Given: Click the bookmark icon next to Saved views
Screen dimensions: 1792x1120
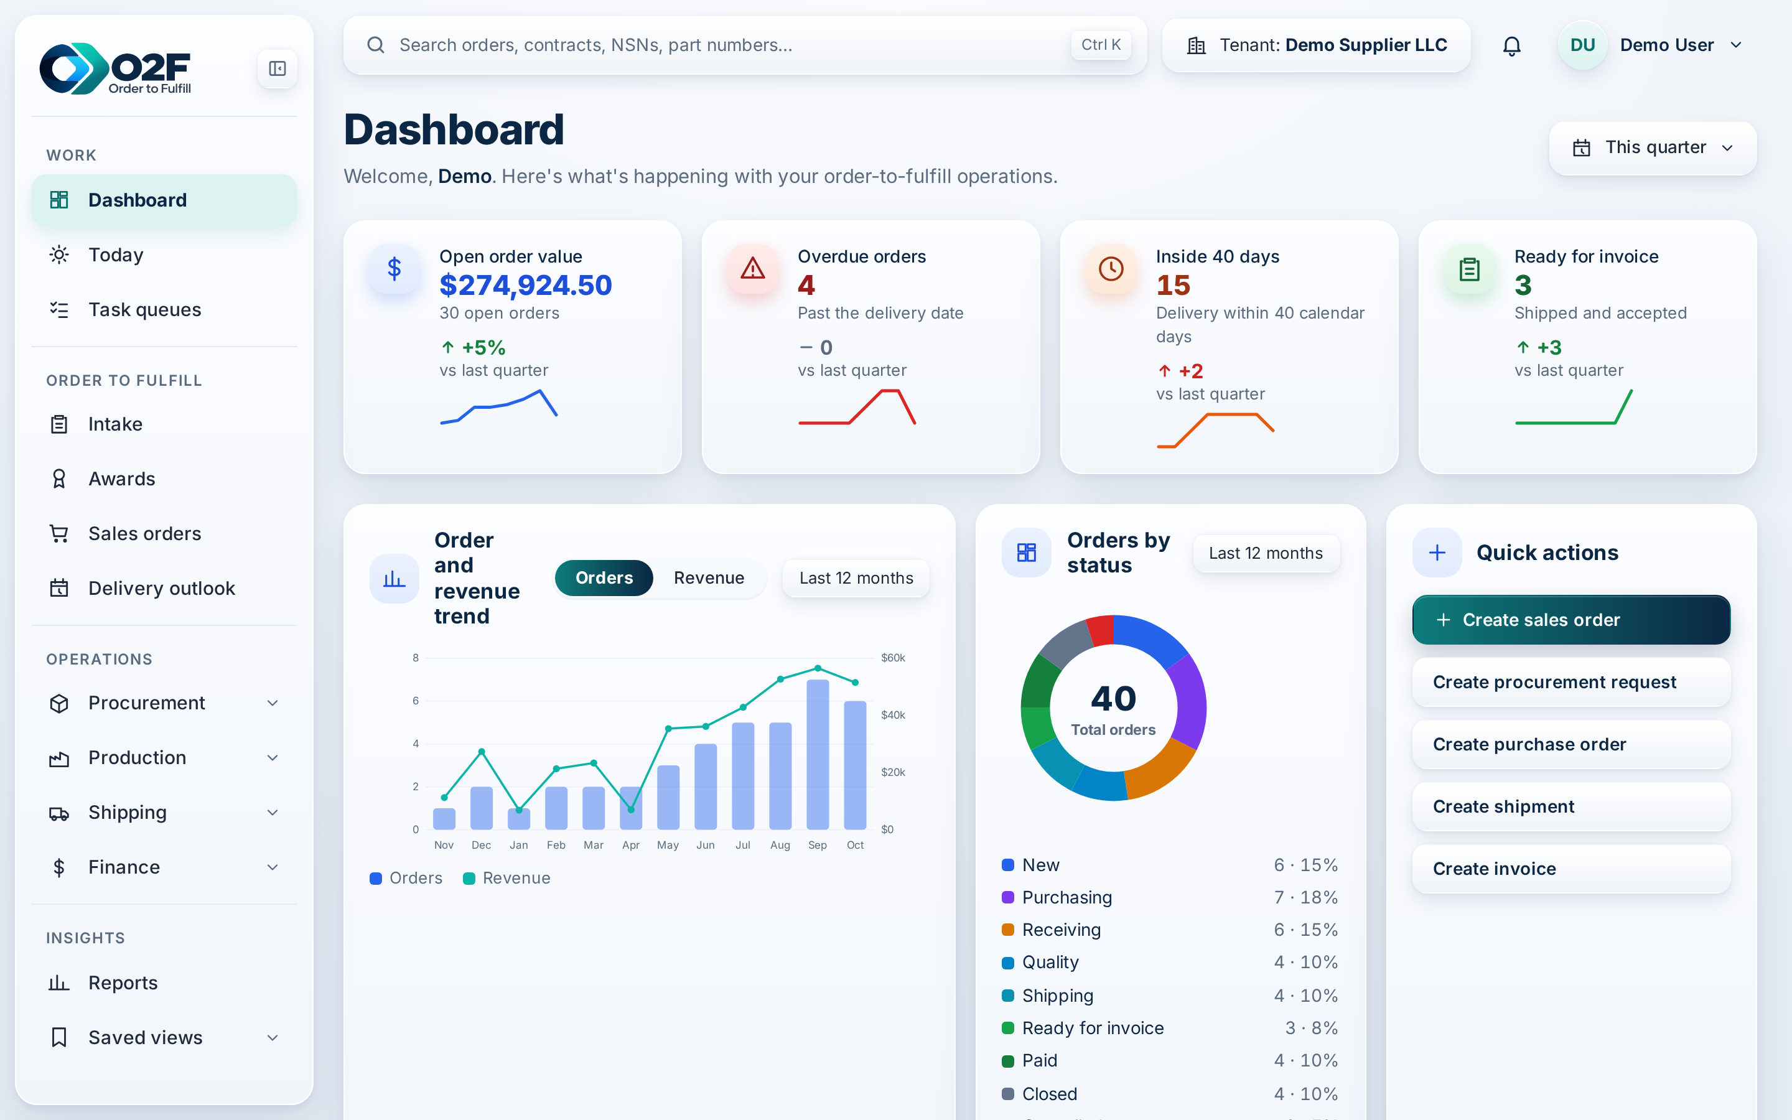Looking at the screenshot, I should [59, 1038].
